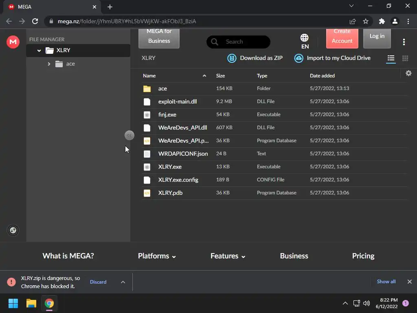Click the XLRY.exe executable icon
Image resolution: width=417 pixels, height=313 pixels.
147,167
